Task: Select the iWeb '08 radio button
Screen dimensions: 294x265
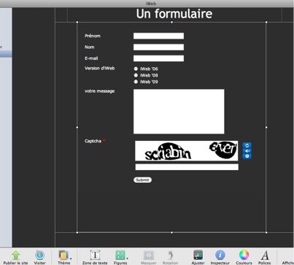Action: 136,75
